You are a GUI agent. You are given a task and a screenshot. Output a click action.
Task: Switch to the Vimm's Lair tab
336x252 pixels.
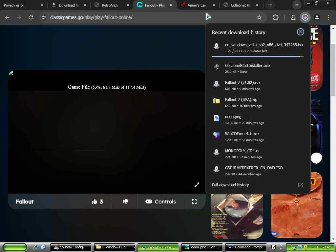pyautogui.click(x=197, y=5)
